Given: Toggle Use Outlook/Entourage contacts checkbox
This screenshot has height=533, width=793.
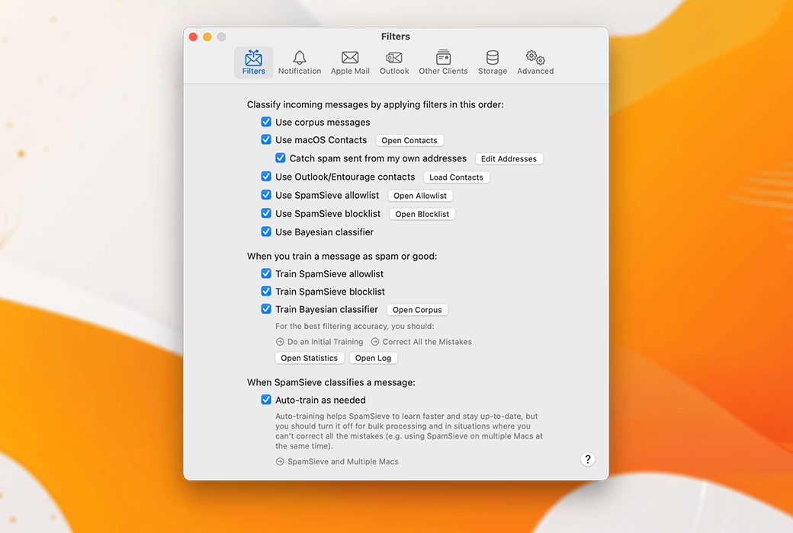Looking at the screenshot, I should [266, 177].
